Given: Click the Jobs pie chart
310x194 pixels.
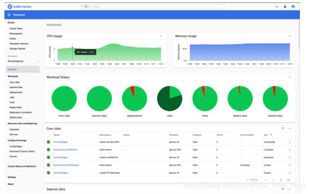Looking at the screenshot, I should [170, 98].
